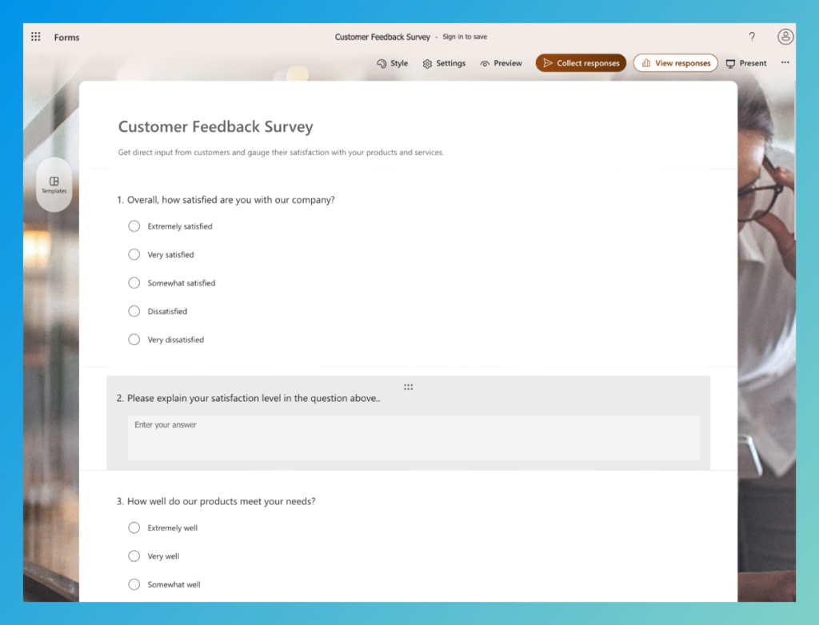Select the Extremely satisfied option
Image resolution: width=819 pixels, height=625 pixels.
click(x=134, y=226)
